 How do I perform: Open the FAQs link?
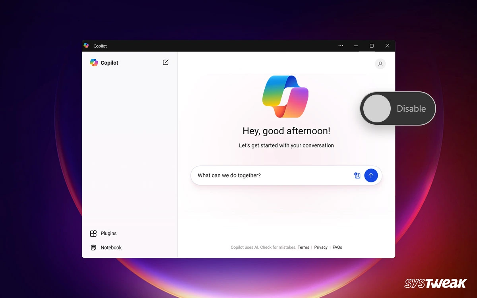[x=337, y=247]
